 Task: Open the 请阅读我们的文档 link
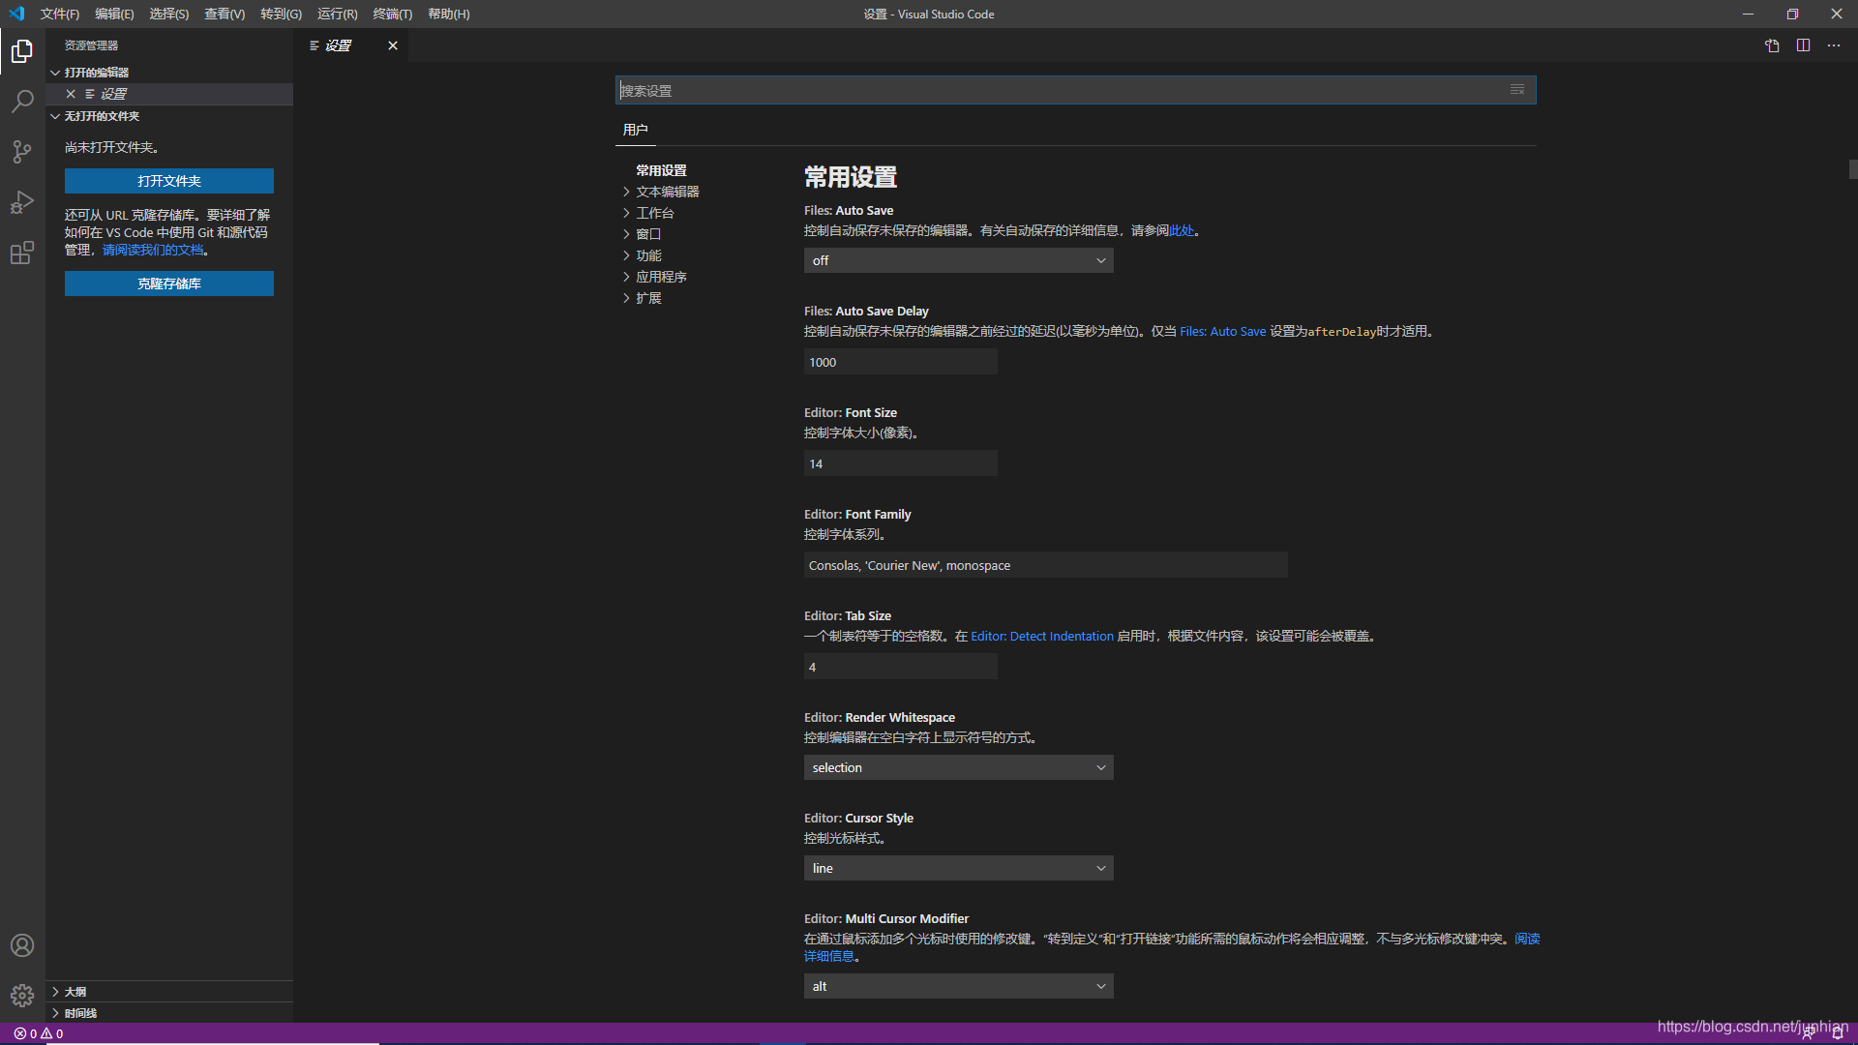click(x=153, y=250)
